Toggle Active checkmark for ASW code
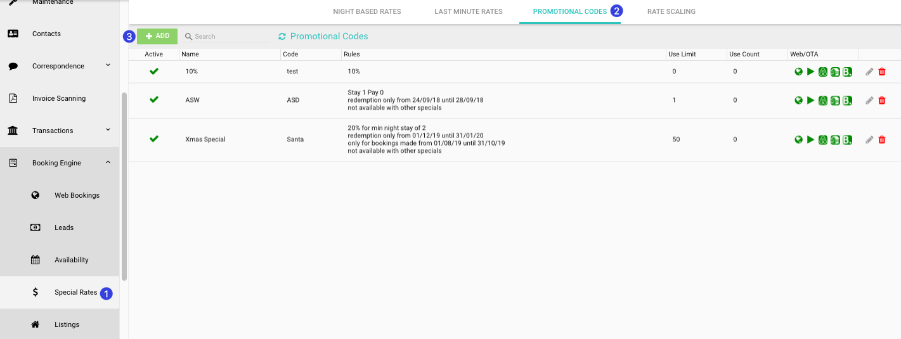 [154, 100]
